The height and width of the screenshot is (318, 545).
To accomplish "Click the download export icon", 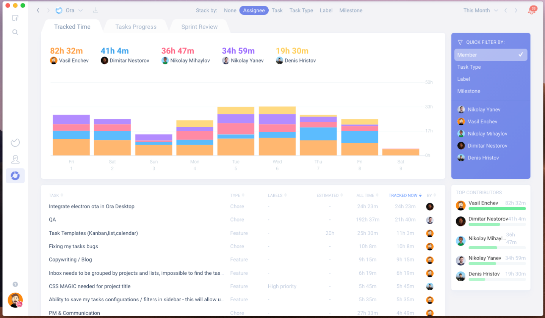I will pos(96,10).
